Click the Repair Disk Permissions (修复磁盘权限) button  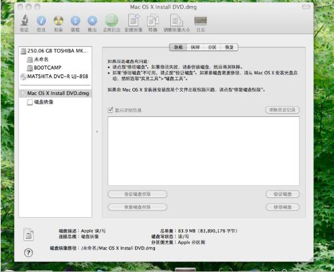(138, 207)
